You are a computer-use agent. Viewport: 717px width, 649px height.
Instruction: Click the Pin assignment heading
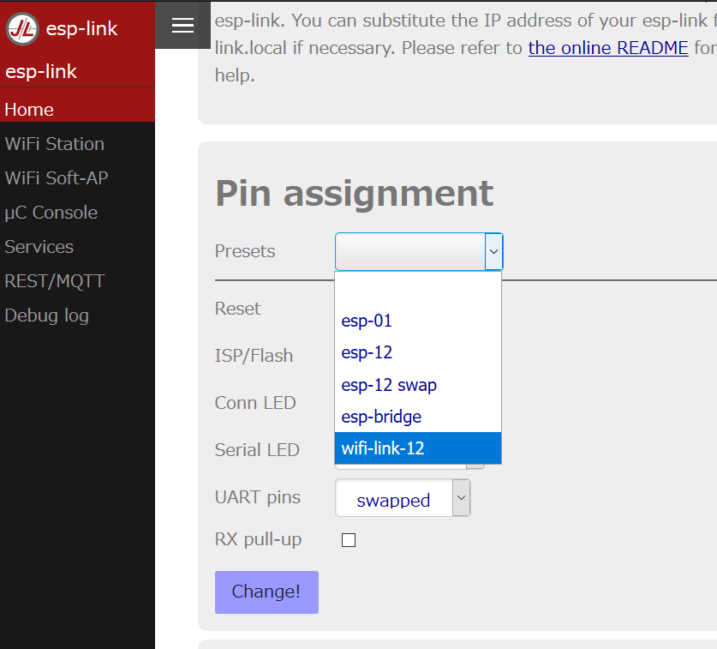[x=355, y=194]
